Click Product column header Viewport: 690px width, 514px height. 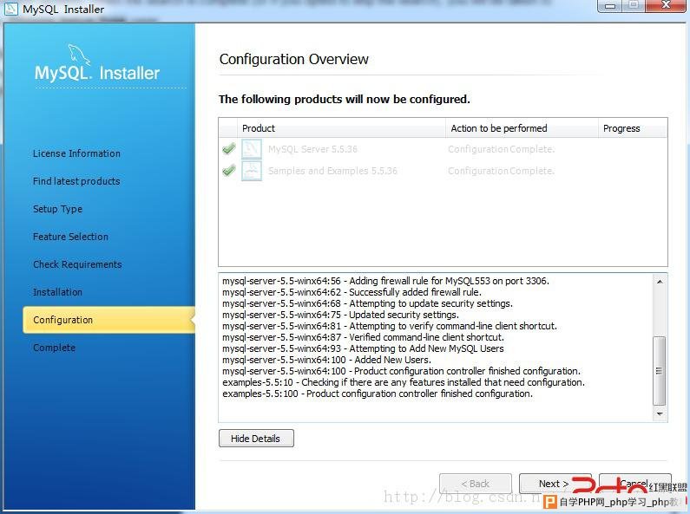(x=341, y=128)
